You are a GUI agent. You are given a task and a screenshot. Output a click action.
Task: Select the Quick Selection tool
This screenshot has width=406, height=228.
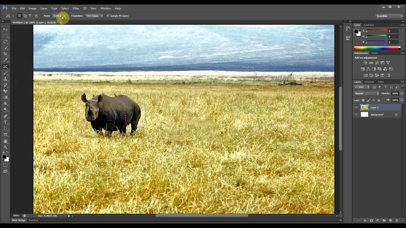click(x=5, y=48)
